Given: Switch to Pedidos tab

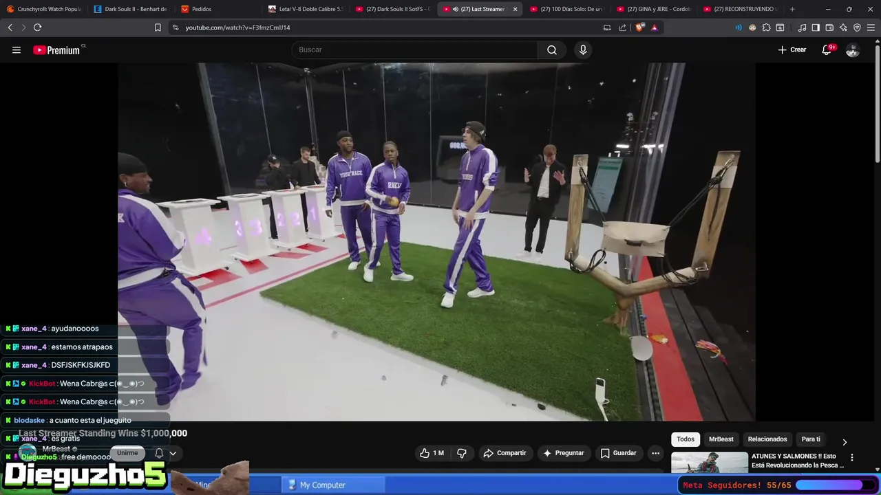Looking at the screenshot, I should (x=217, y=9).
